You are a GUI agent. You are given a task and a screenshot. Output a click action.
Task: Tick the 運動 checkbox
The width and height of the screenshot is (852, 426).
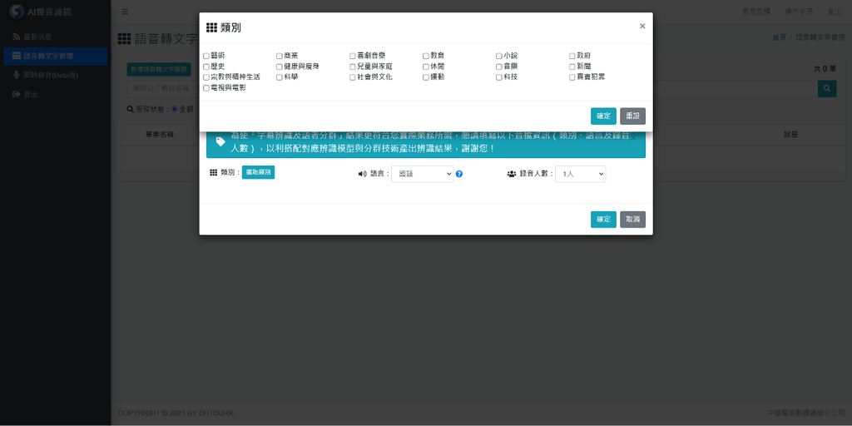point(426,77)
